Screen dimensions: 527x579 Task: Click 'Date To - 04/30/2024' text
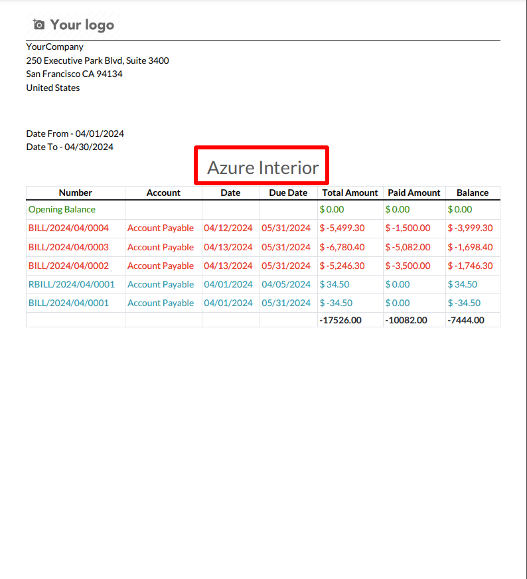click(70, 147)
